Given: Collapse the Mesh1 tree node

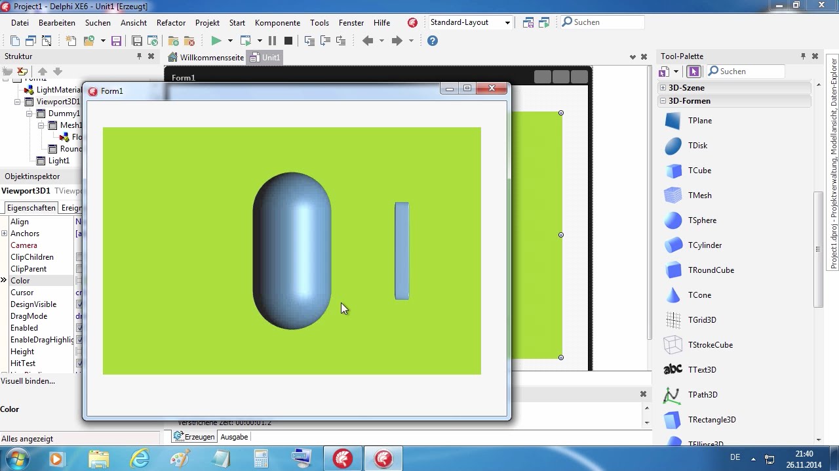Looking at the screenshot, I should point(41,125).
